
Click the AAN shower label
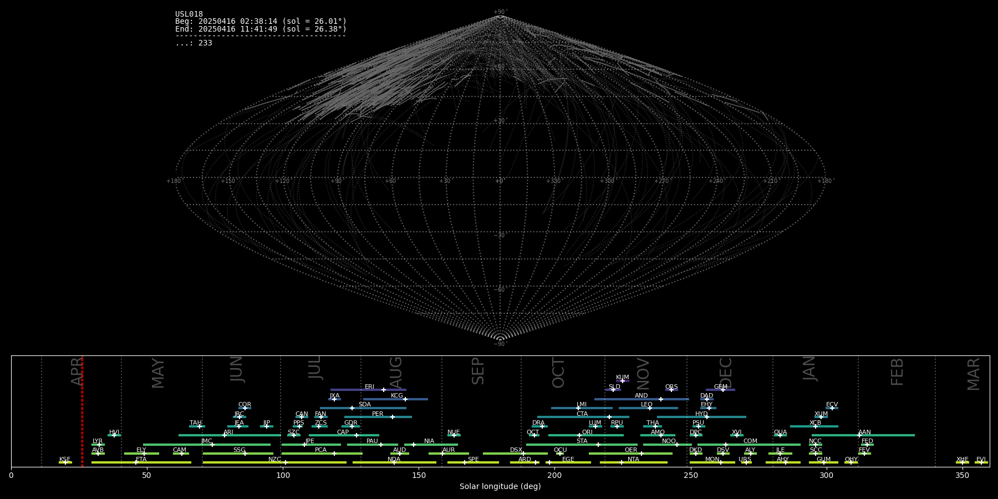point(864,432)
